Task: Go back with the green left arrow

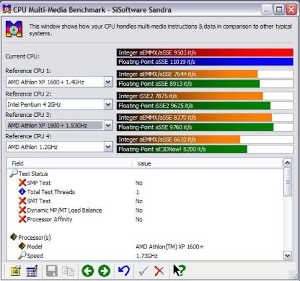Action: tap(88, 270)
